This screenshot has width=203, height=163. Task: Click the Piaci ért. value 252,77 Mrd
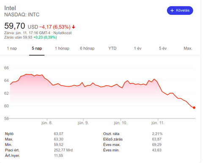(63, 150)
